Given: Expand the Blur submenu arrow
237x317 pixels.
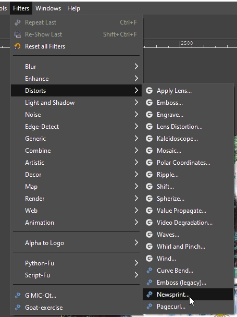Looking at the screenshot, I should (x=136, y=66).
